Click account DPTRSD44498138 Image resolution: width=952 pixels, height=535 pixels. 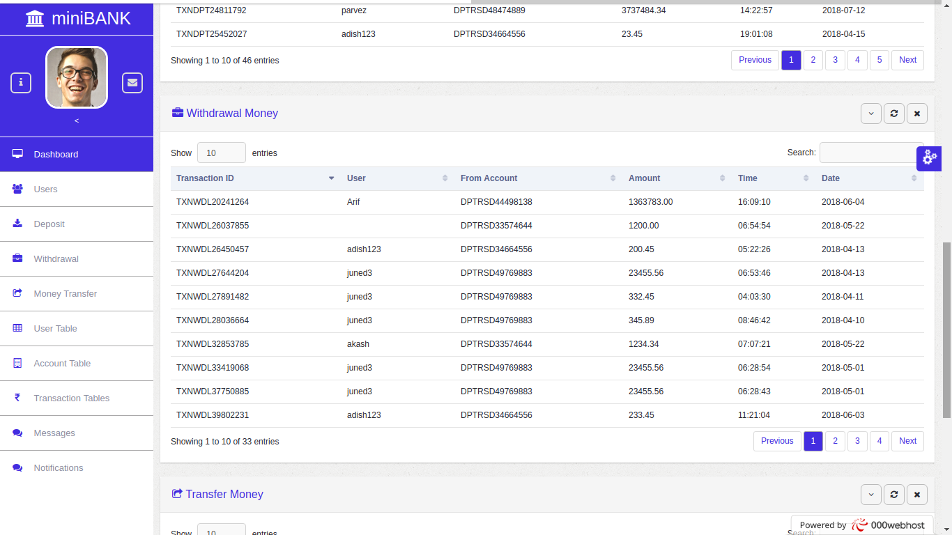click(496, 202)
